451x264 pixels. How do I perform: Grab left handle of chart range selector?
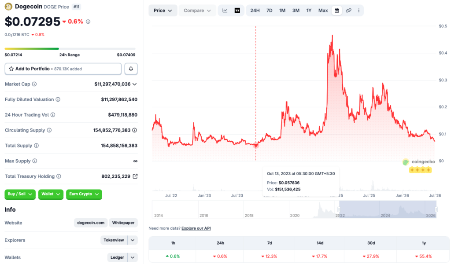point(339,209)
